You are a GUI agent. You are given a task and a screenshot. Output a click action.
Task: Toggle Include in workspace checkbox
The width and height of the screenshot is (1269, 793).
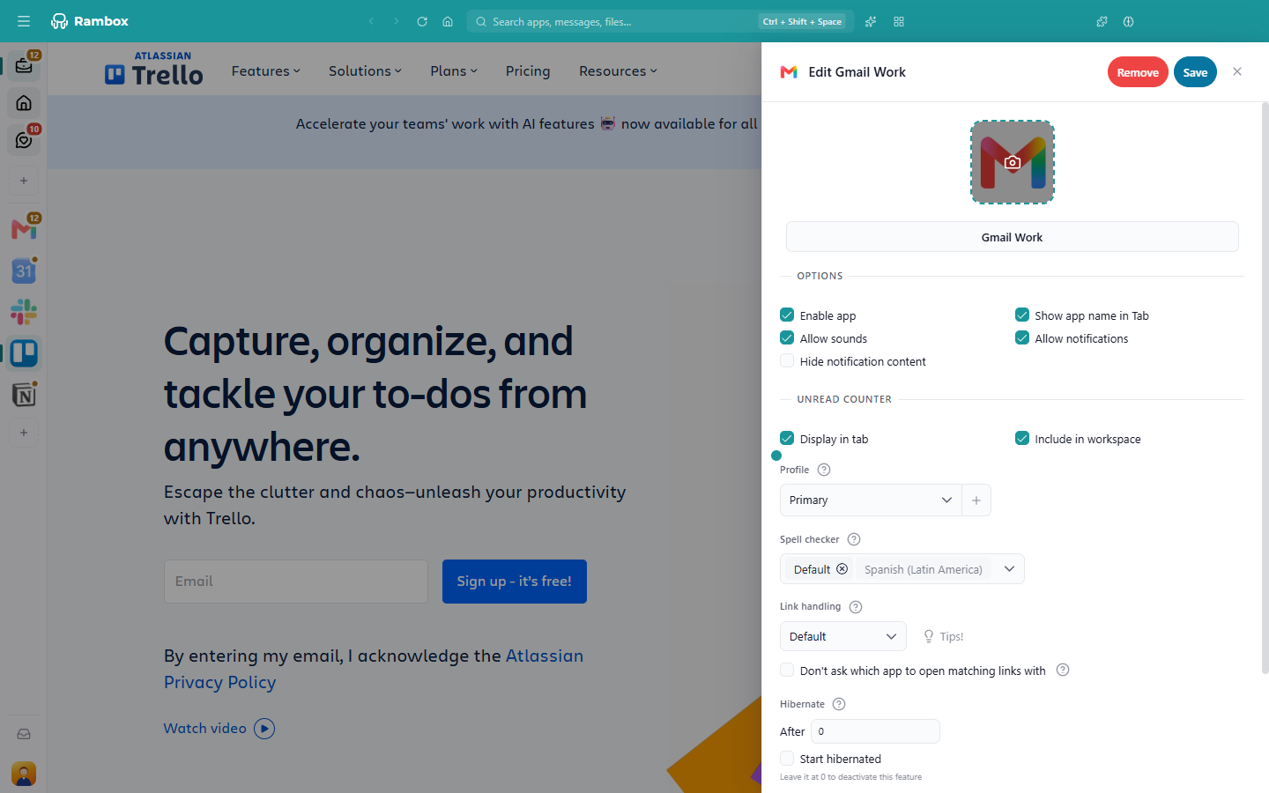1022,439
